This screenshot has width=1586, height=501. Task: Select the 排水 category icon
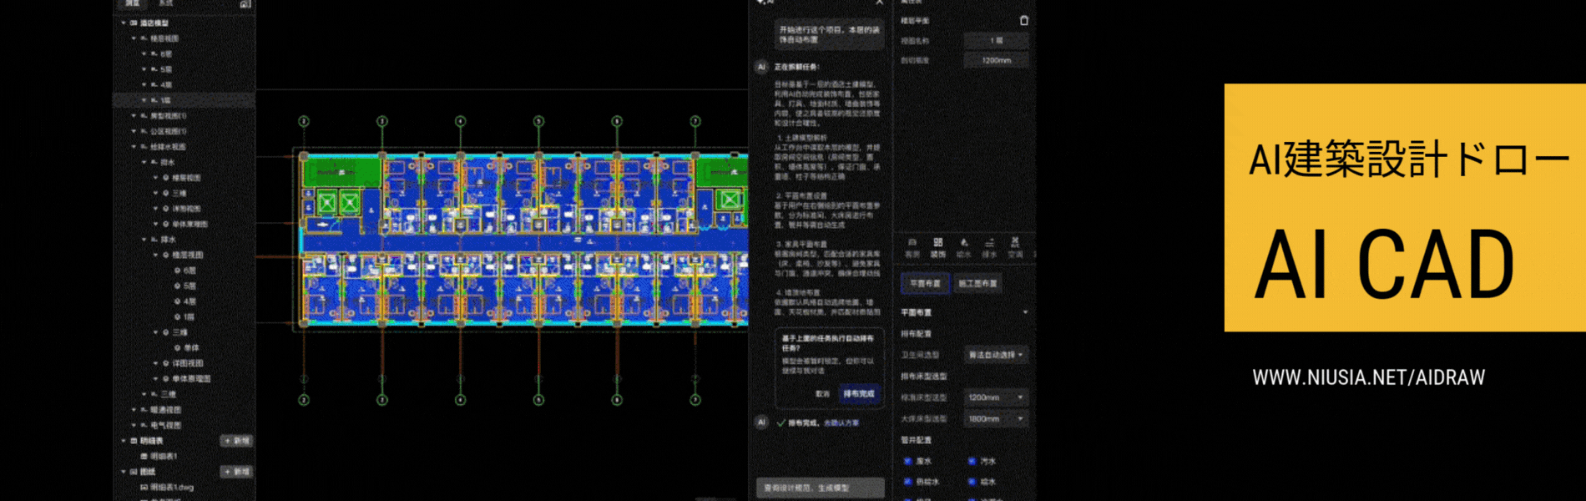click(x=989, y=247)
